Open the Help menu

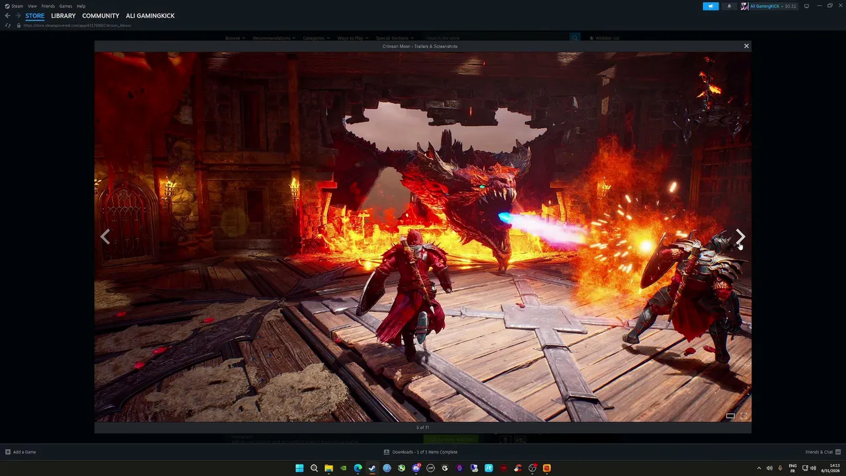81,6
